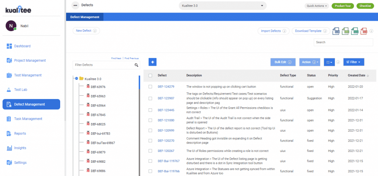The width and height of the screenshot is (378, 176).
Task: Click the New Defect button
Action: [x=86, y=31]
